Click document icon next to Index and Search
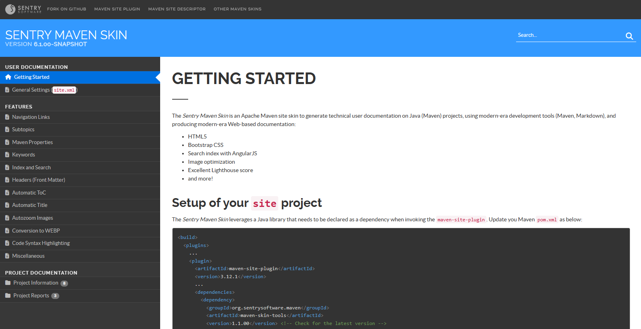Screen dimensions: 641x329 click(7, 168)
